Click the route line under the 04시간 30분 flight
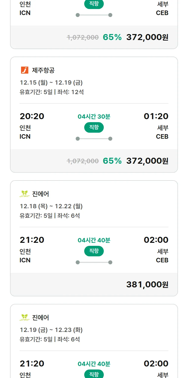Screen dimensions: 188x378 pos(94,139)
